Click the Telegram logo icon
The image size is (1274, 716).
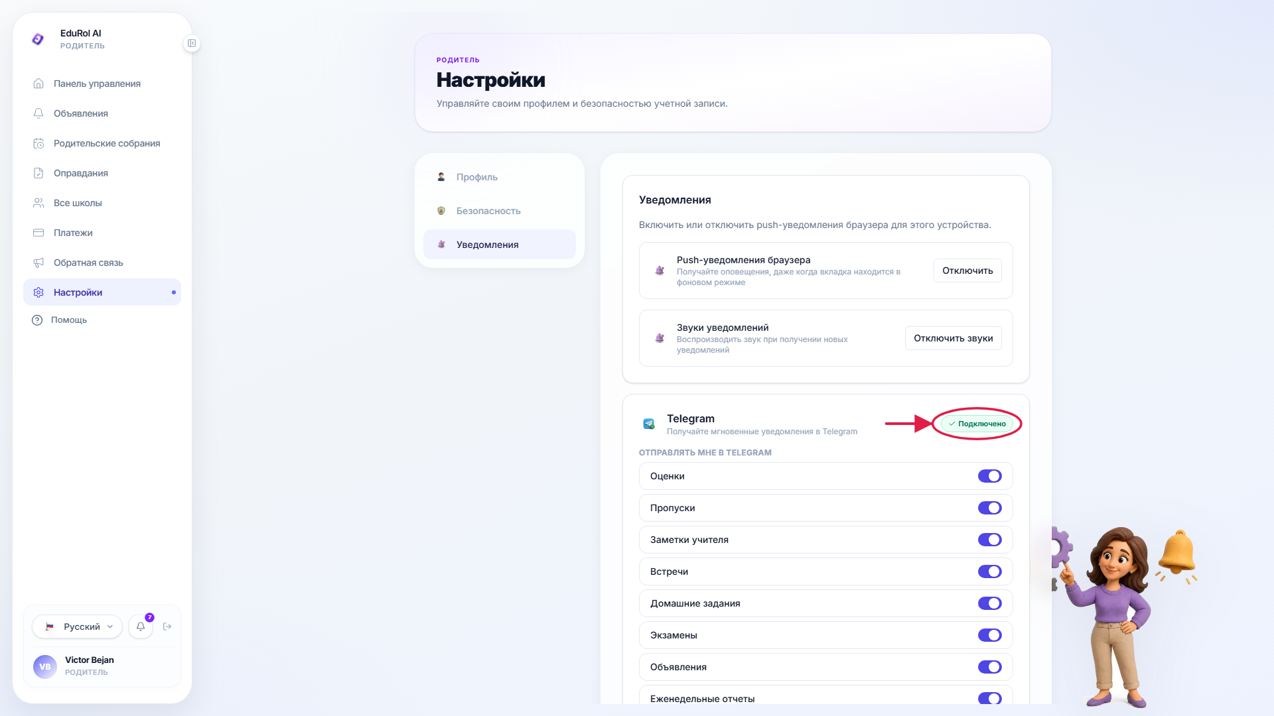[x=649, y=424]
